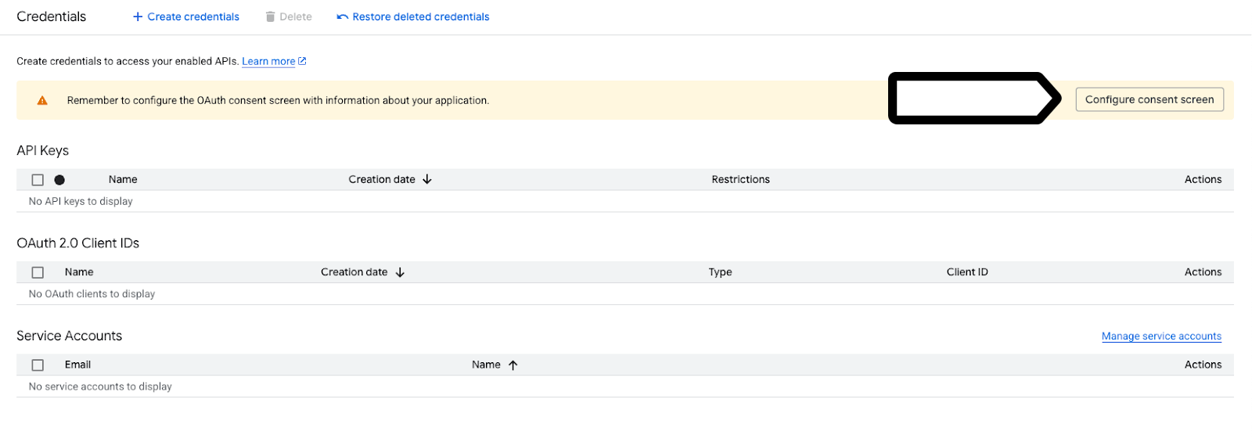Click the Email column header
This screenshot has height=442, width=1252.
(x=77, y=365)
